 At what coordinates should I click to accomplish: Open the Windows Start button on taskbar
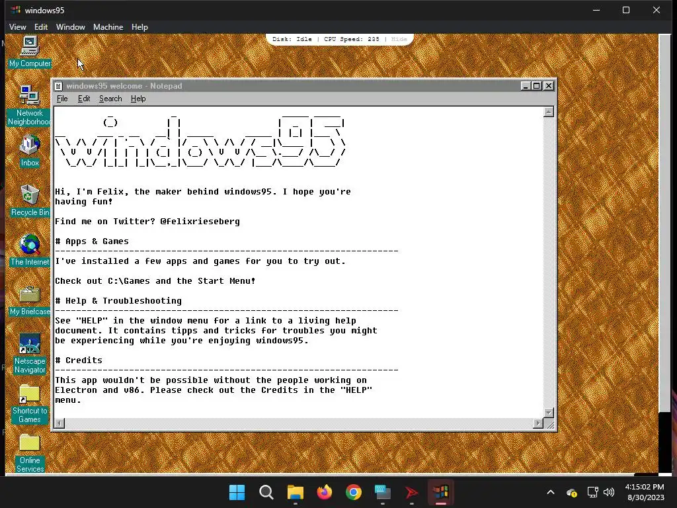237,492
